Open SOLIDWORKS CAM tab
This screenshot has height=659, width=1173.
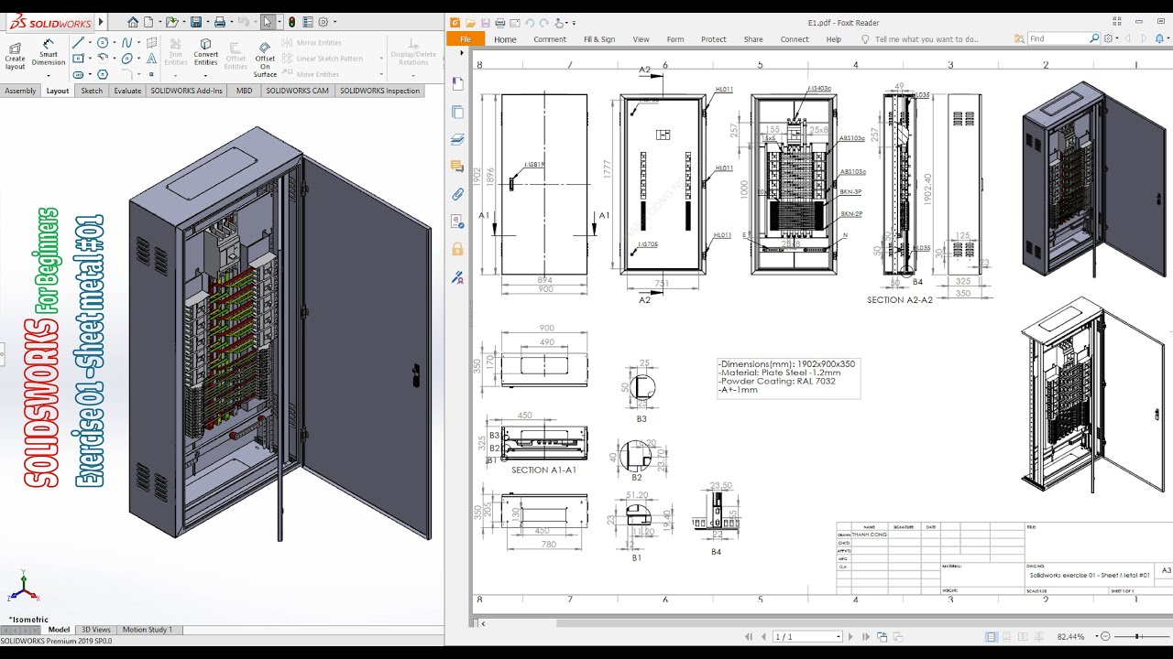[x=297, y=91]
